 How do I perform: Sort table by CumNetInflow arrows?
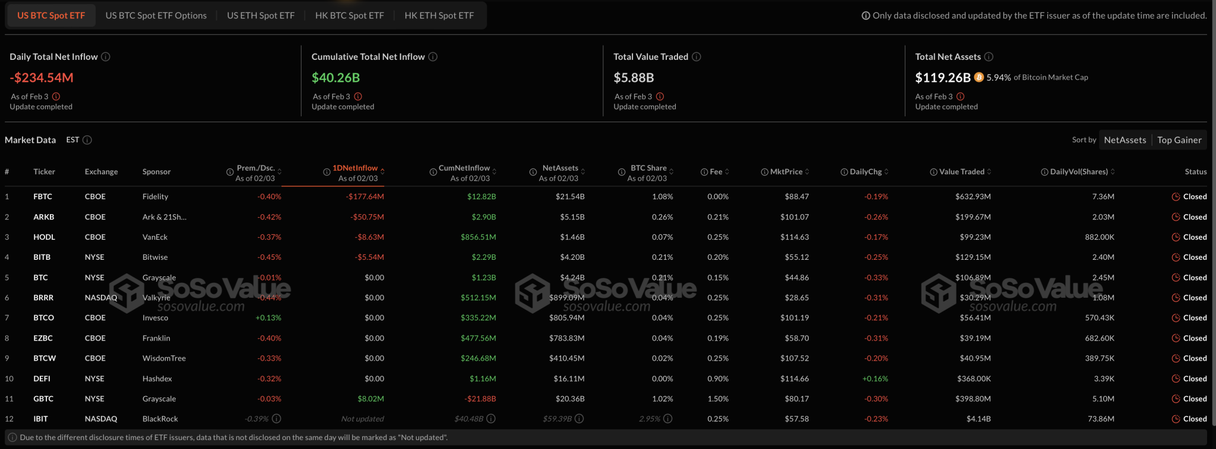tap(495, 172)
